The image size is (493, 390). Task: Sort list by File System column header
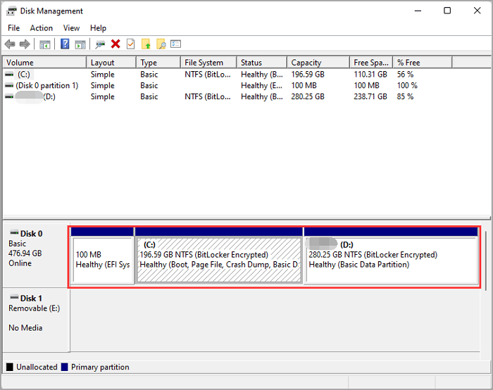(x=204, y=63)
